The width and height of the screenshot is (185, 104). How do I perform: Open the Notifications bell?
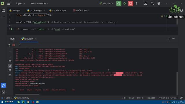182,10
